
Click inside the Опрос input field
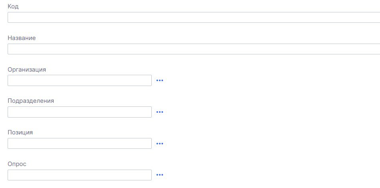coord(80,175)
